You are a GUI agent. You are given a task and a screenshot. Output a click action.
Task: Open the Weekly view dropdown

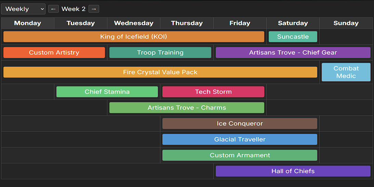23,9
